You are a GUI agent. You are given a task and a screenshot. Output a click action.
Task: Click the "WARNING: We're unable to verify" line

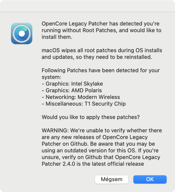coord(102,131)
